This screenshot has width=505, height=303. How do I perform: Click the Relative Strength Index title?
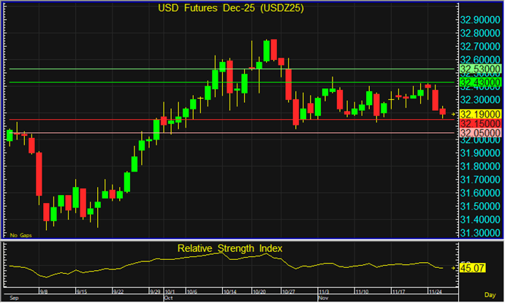point(229,248)
